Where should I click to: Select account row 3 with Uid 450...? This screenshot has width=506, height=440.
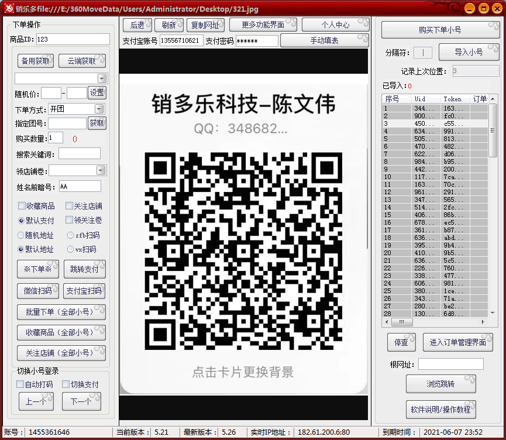tap(435, 123)
